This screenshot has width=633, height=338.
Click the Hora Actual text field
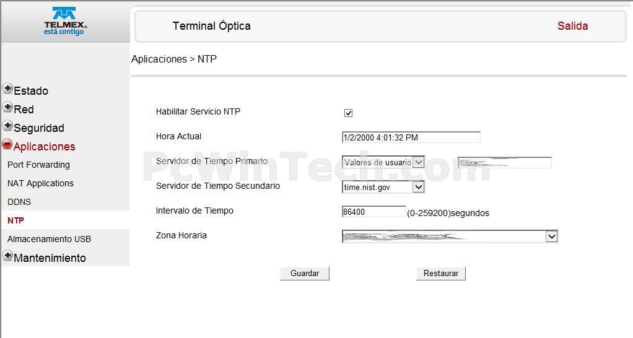[x=411, y=137]
